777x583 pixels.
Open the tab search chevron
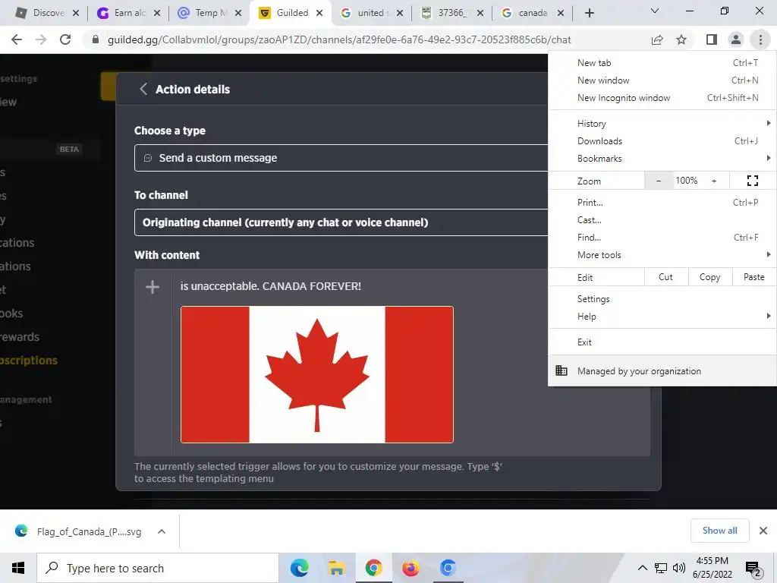click(x=655, y=11)
